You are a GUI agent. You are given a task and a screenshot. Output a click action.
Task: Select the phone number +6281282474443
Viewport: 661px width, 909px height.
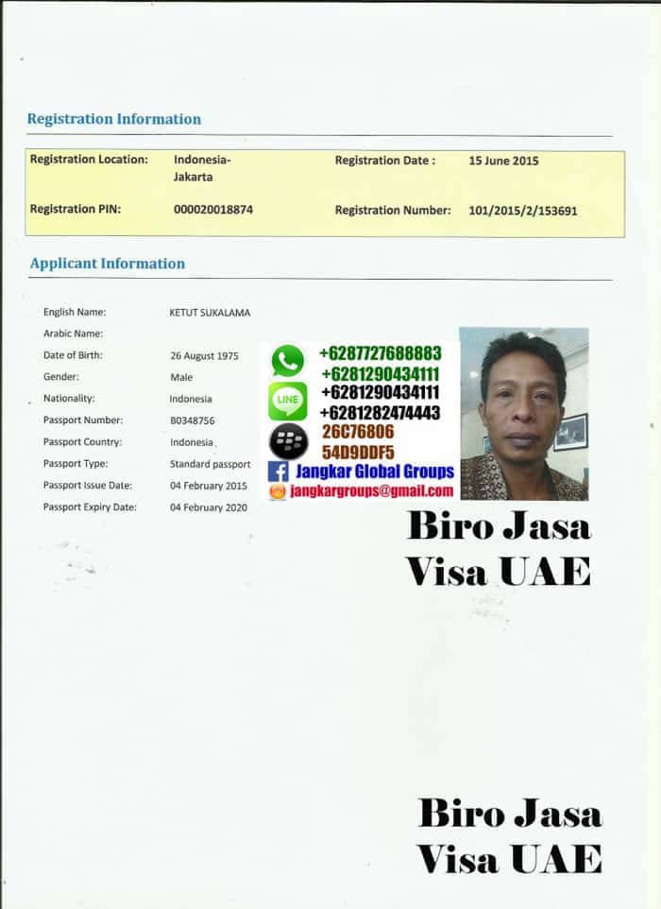[x=380, y=412]
